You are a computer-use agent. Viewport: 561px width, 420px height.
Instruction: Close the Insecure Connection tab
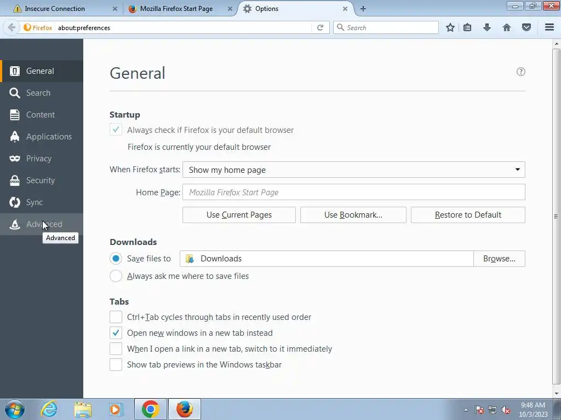click(x=115, y=9)
